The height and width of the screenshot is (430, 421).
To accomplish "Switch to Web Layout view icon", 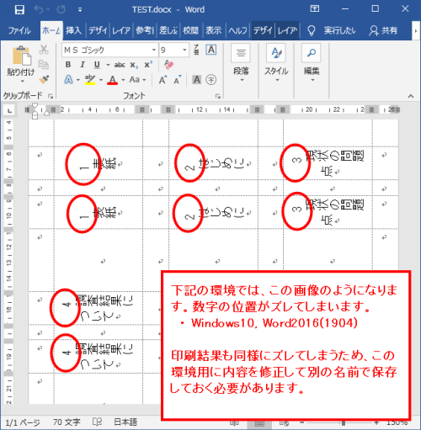I will click(x=284, y=423).
